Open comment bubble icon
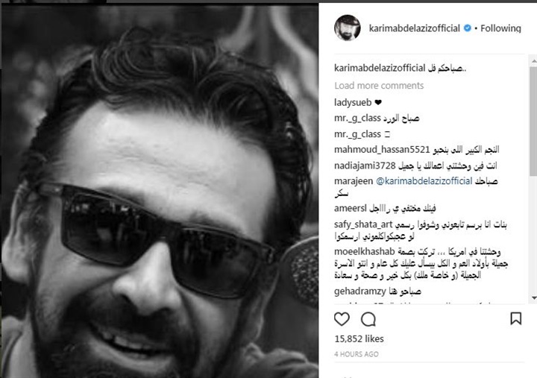537x378 pixels. (368, 319)
